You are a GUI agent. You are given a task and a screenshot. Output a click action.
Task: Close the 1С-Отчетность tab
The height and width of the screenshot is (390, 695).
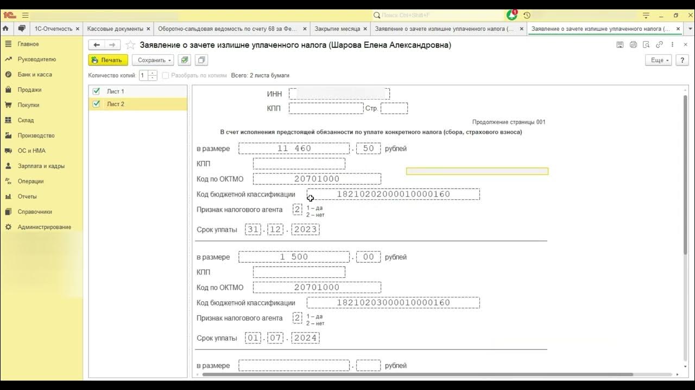click(78, 29)
